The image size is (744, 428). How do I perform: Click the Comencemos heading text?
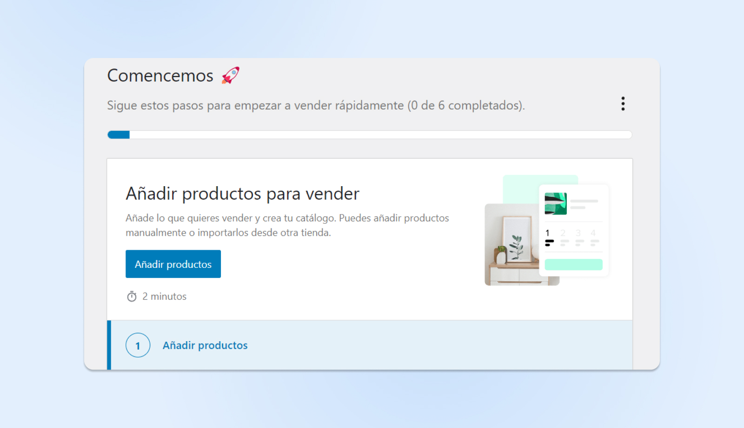click(x=160, y=76)
